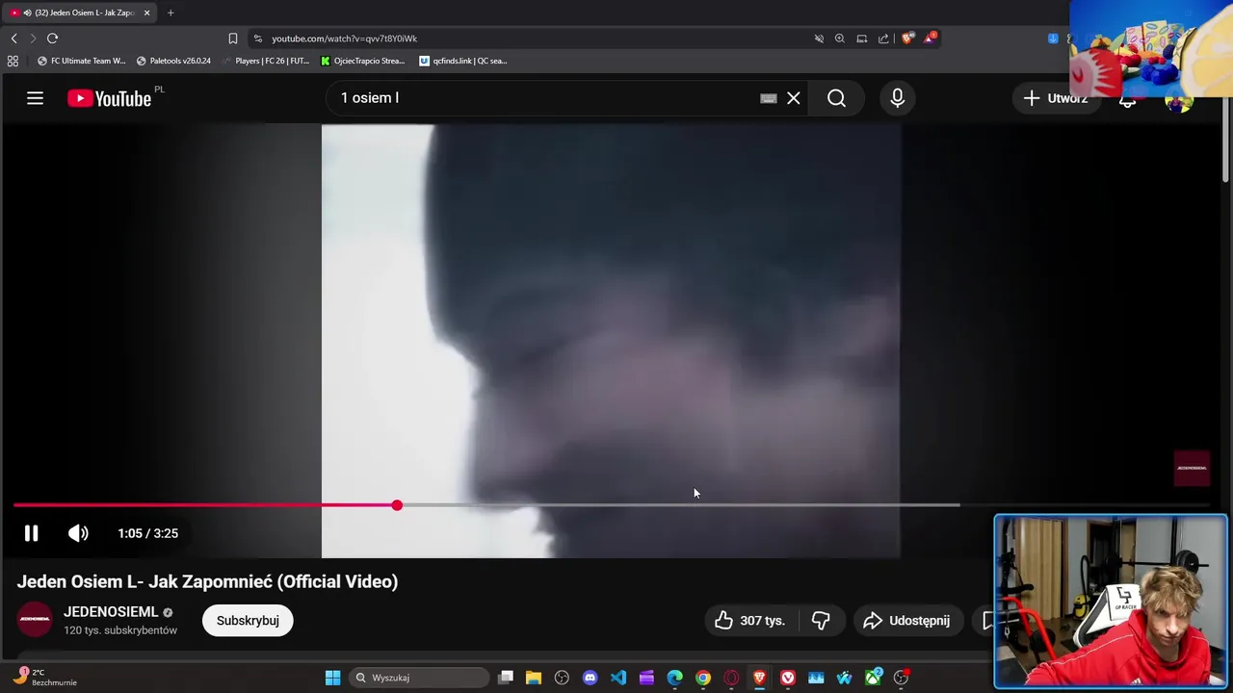Open the OjciecTrapcio Strea... bookmark

pos(362,61)
